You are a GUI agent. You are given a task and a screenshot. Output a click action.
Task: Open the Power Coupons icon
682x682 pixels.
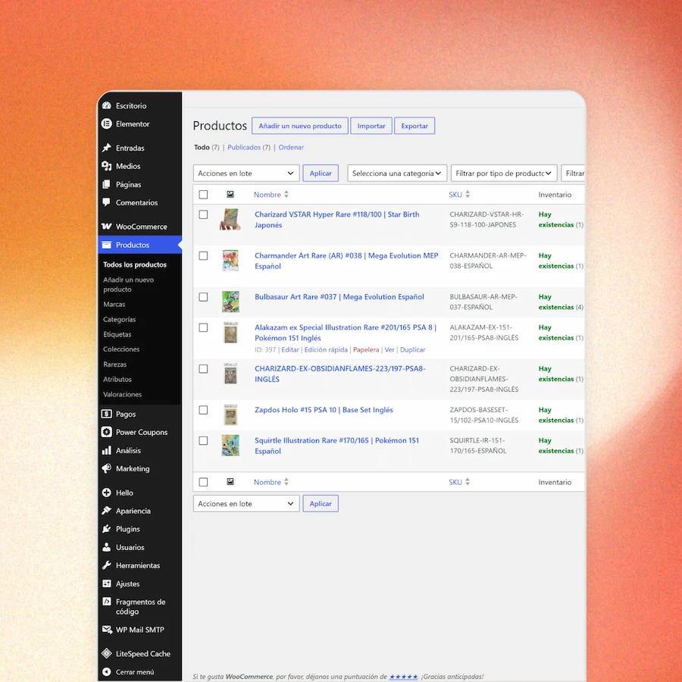tap(107, 432)
